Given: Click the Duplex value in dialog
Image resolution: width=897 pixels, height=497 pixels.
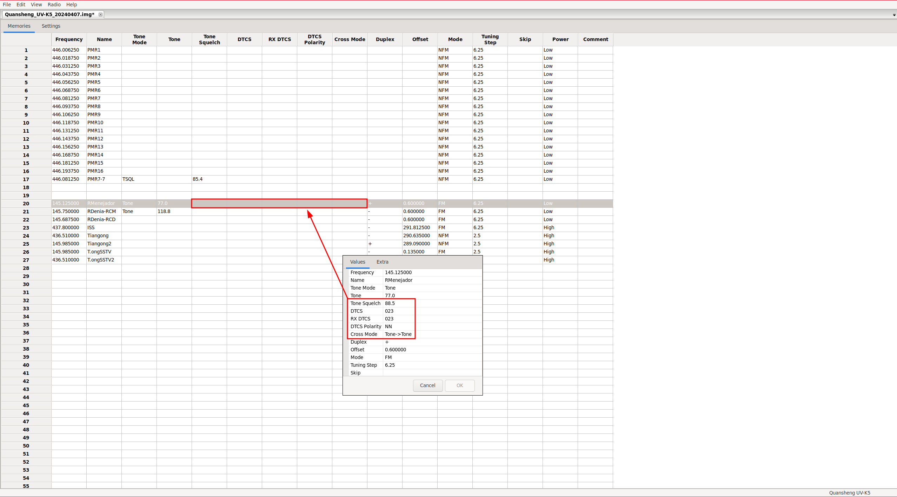Looking at the screenshot, I should click(x=387, y=342).
